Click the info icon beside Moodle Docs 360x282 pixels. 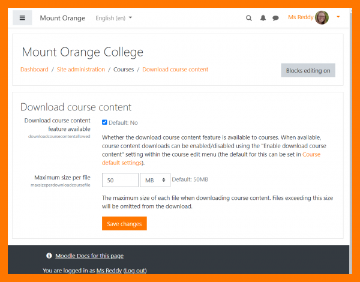[x=49, y=256]
